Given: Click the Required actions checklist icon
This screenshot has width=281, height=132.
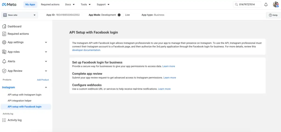Looking at the screenshot, I should pyautogui.click(x=4, y=34).
